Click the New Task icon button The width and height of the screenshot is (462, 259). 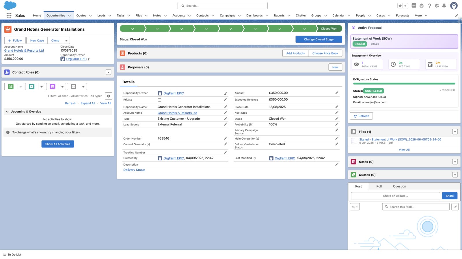click(11, 87)
